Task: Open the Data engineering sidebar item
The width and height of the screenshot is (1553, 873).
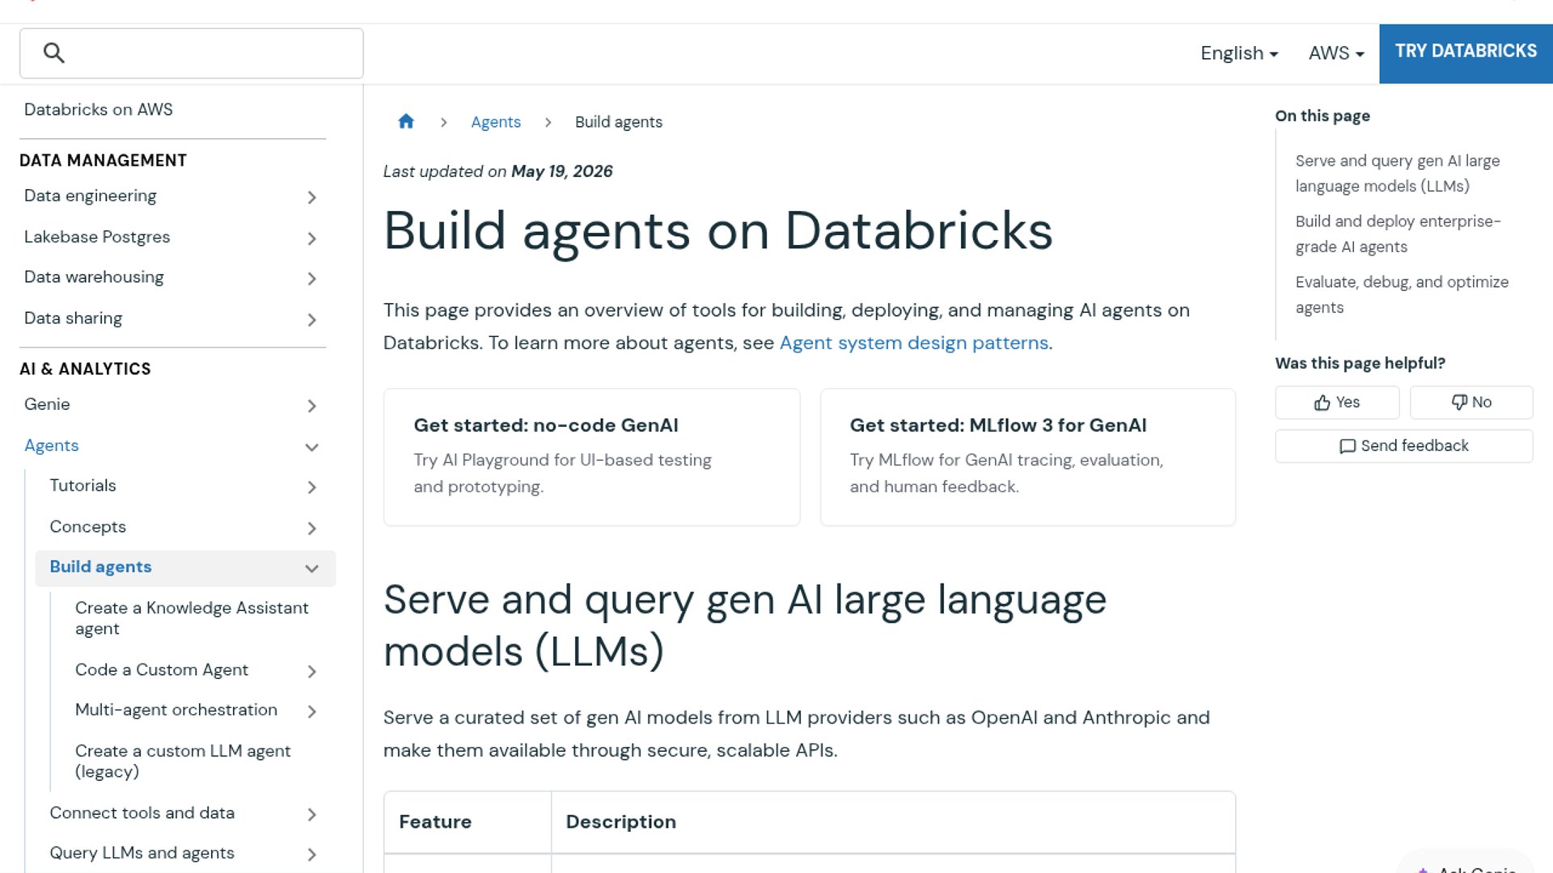Action: click(91, 196)
